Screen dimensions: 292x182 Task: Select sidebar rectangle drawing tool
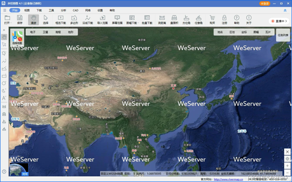[4, 76]
